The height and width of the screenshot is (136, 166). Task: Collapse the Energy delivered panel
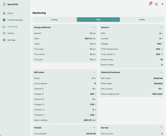point(94,27)
